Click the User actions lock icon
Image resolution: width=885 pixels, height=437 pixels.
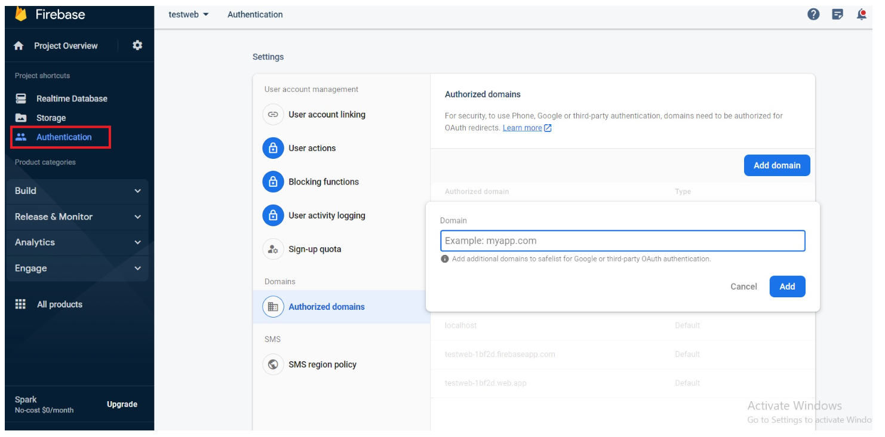pos(273,148)
